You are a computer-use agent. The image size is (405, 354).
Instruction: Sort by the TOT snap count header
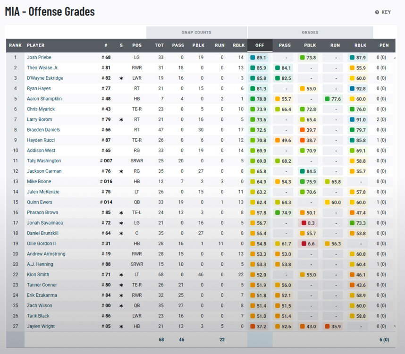coord(160,45)
